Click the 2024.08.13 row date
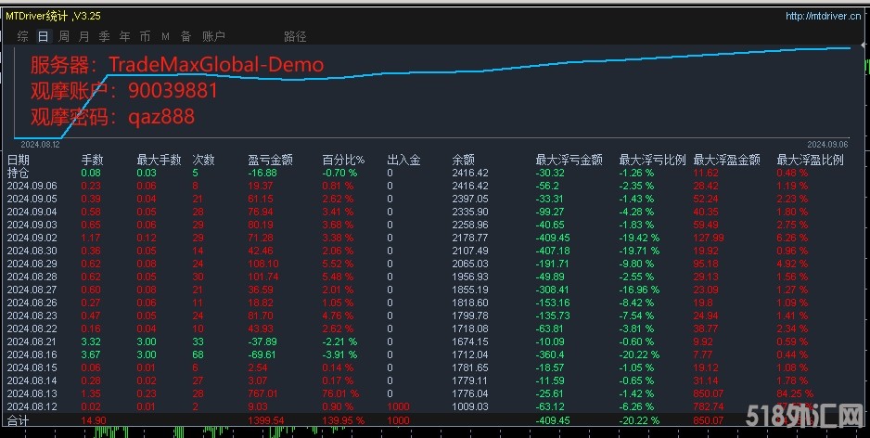Image resolution: width=870 pixels, height=438 pixels. click(x=32, y=393)
